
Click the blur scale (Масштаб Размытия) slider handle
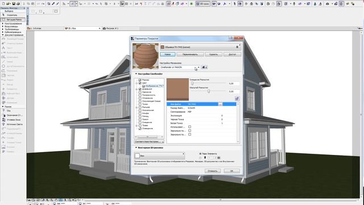(209, 91)
